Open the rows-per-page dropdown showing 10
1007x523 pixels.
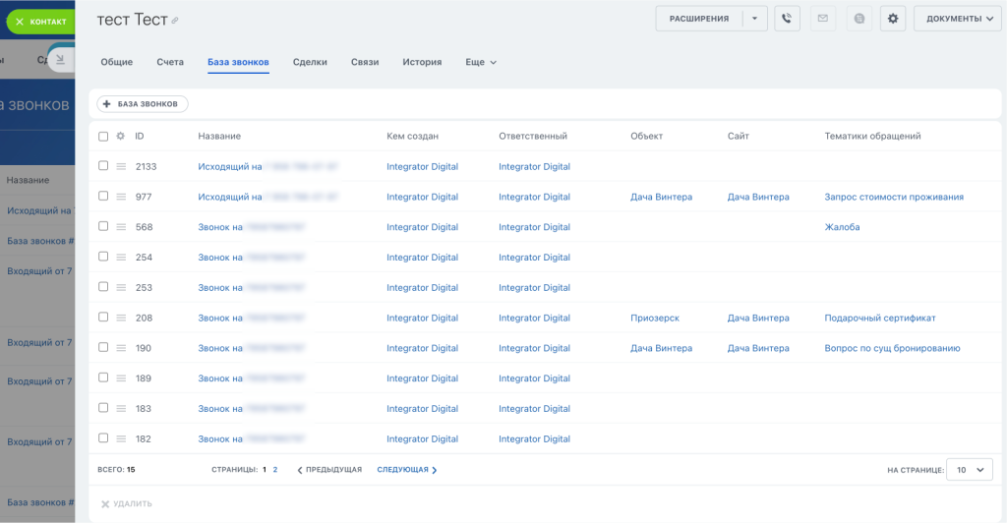969,470
